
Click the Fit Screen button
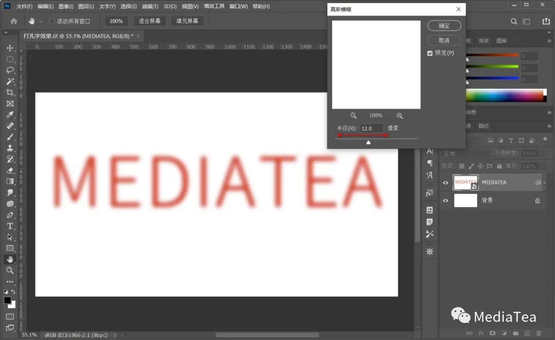150,21
